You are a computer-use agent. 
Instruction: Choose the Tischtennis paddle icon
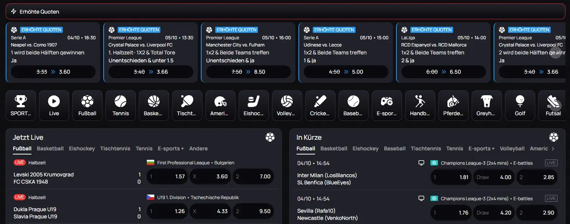click(187, 105)
